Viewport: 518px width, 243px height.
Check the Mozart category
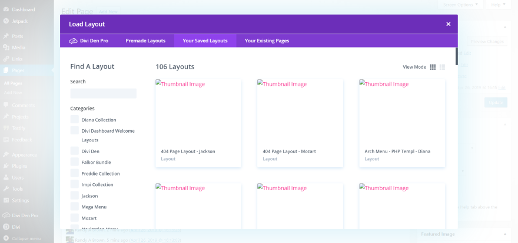(75, 218)
